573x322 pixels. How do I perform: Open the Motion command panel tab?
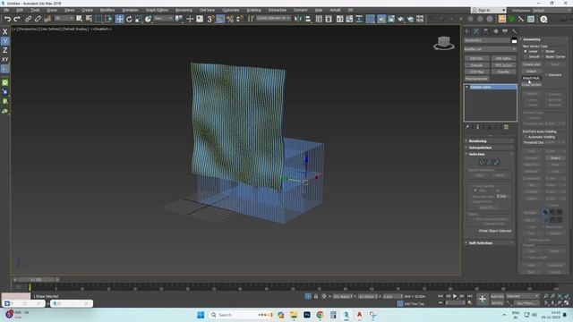(x=495, y=31)
